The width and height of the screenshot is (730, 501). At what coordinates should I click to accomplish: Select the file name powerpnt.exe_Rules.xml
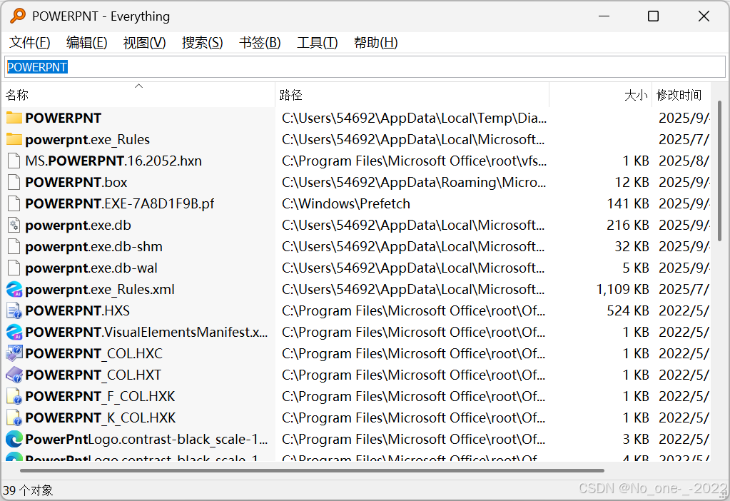[100, 289]
